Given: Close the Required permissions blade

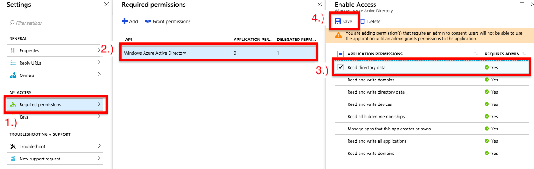Looking at the screenshot, I should pos(319,5).
